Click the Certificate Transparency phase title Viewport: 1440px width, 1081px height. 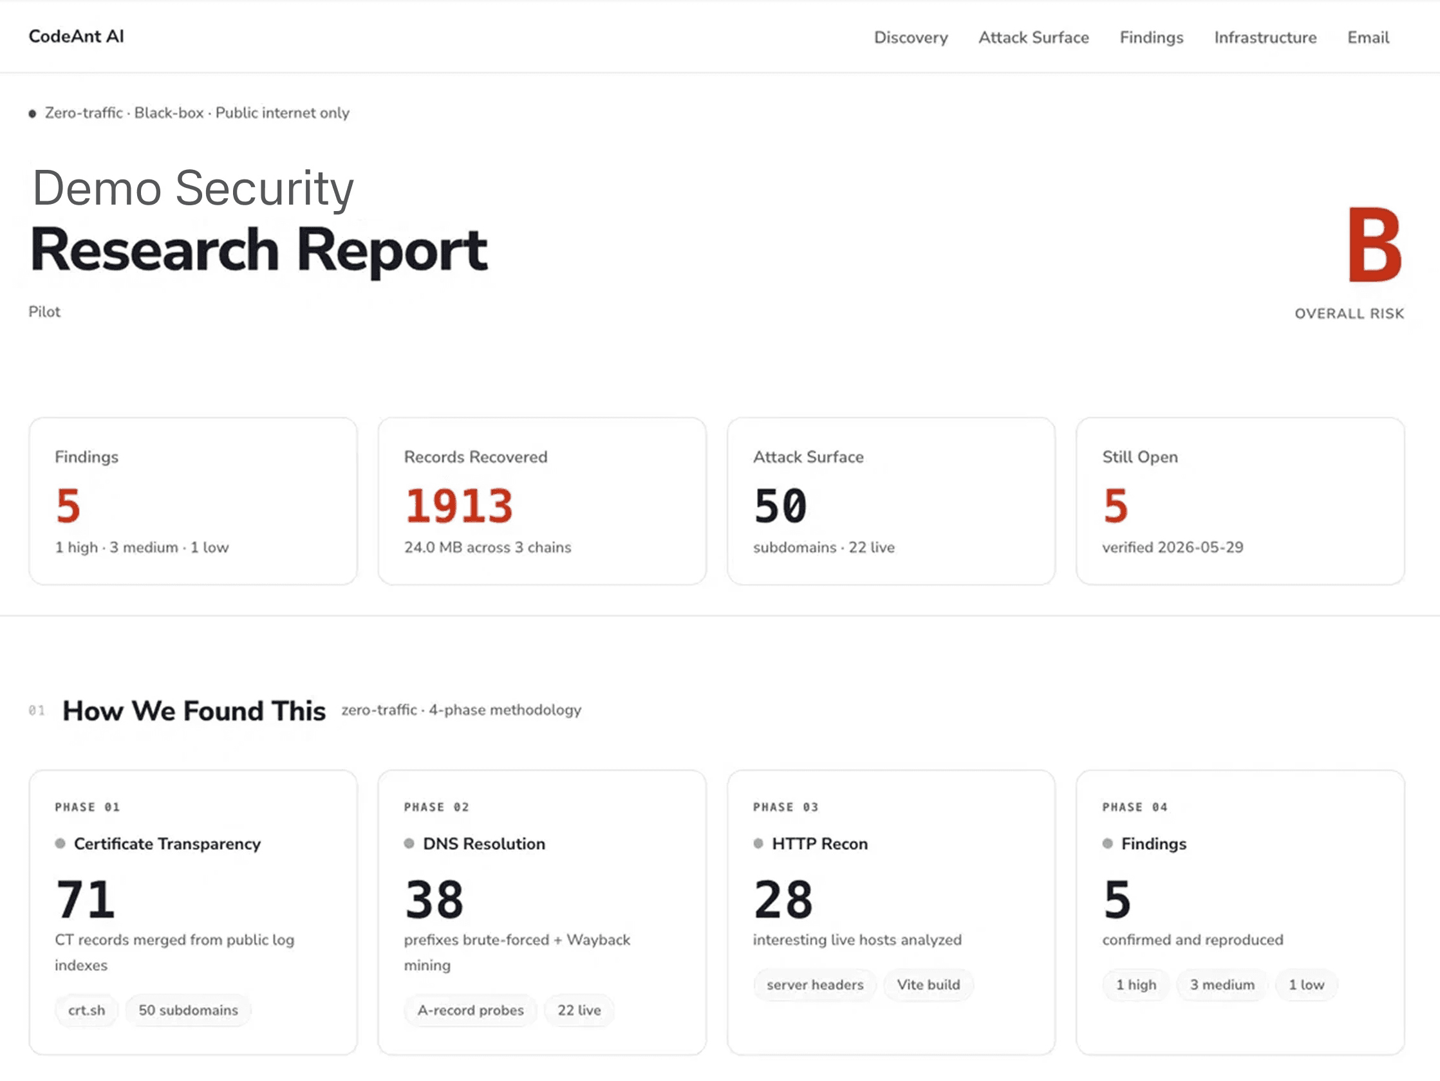tap(167, 844)
